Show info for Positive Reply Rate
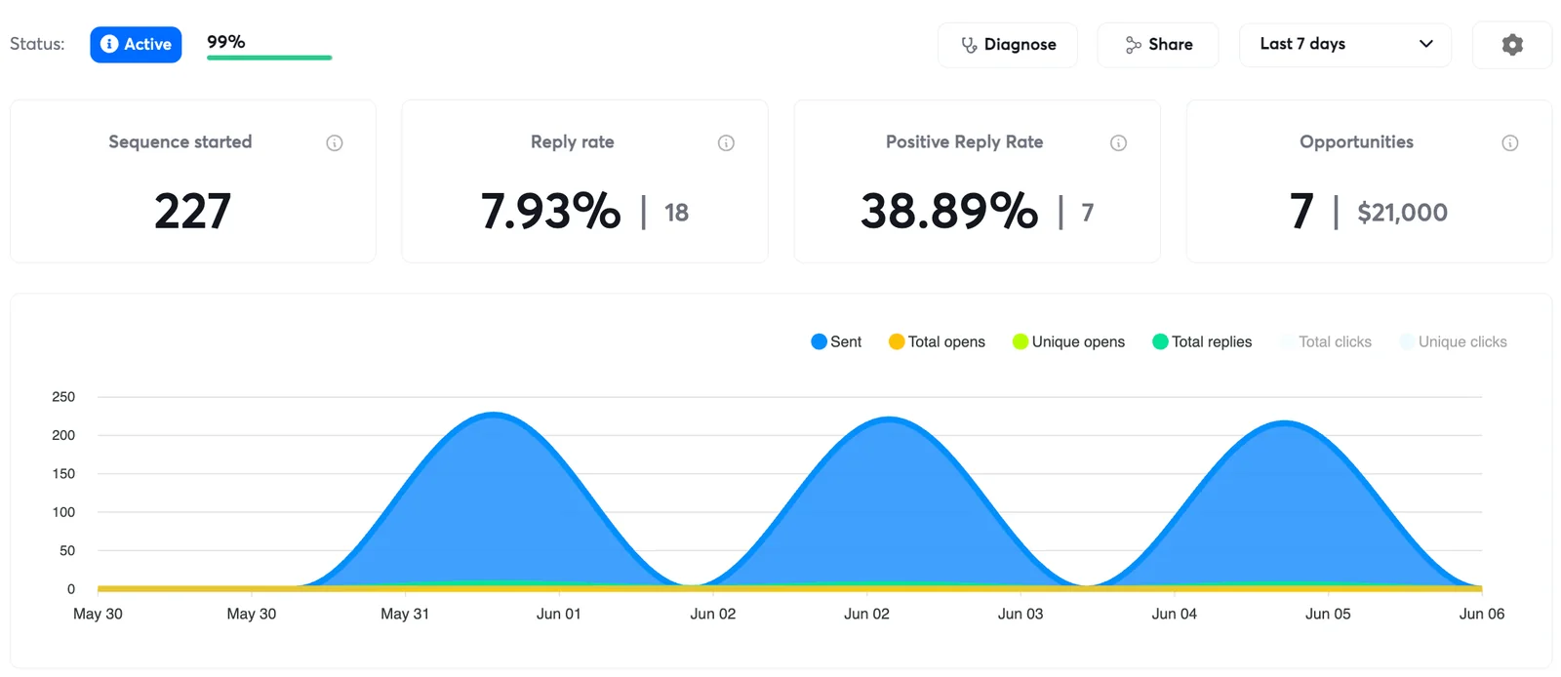Screen dimensions: 1561x677 [1119, 143]
